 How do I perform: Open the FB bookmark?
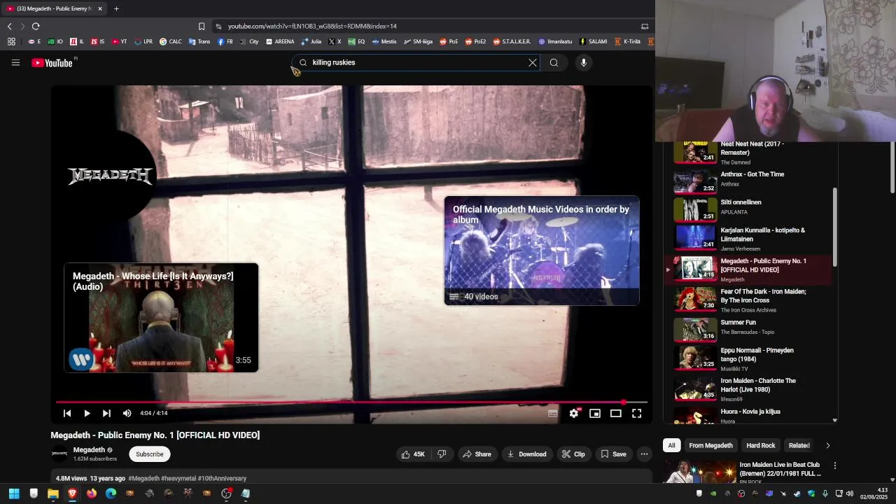click(225, 41)
